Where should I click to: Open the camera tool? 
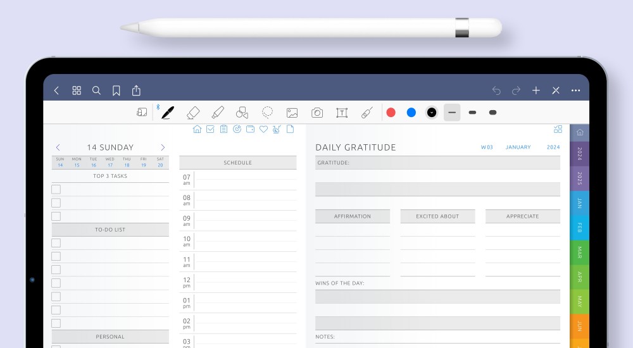(x=317, y=113)
